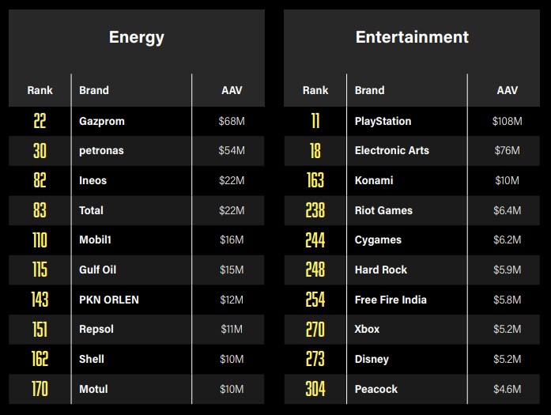Select the Riot Games brand name
Viewport: 551px width, 415px height.
[383, 210]
